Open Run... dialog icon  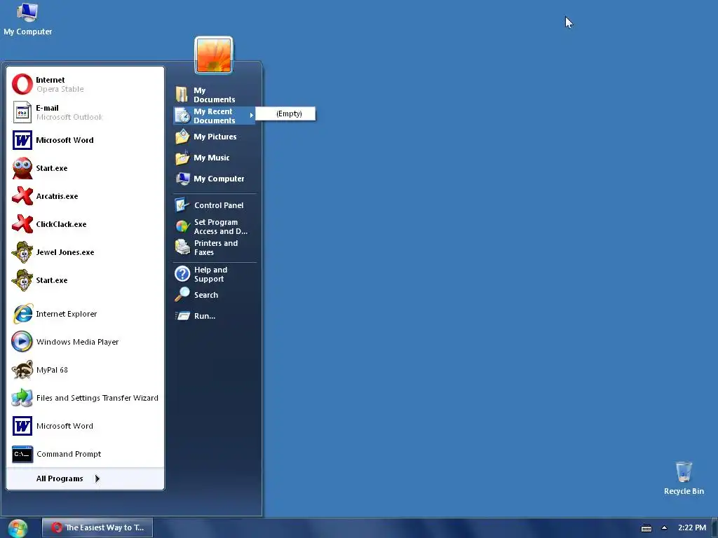point(183,316)
